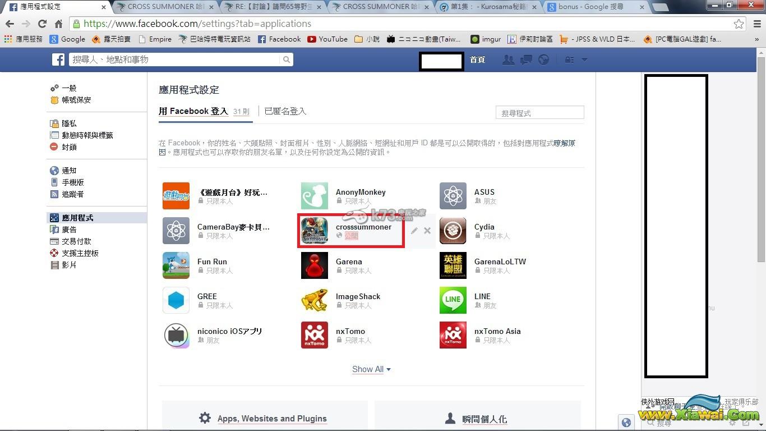The image size is (766, 431).
Task: Switch to 用 Facebook 登入 tab
Action: (193, 111)
